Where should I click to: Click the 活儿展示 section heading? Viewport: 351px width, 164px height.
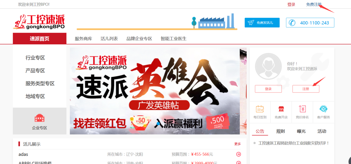tap(32, 144)
